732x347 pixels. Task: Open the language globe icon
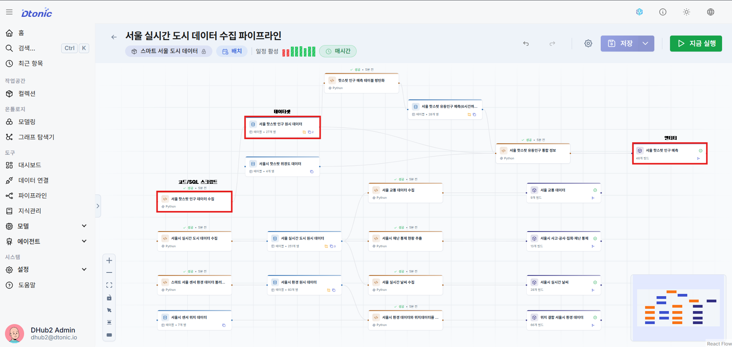click(x=711, y=12)
